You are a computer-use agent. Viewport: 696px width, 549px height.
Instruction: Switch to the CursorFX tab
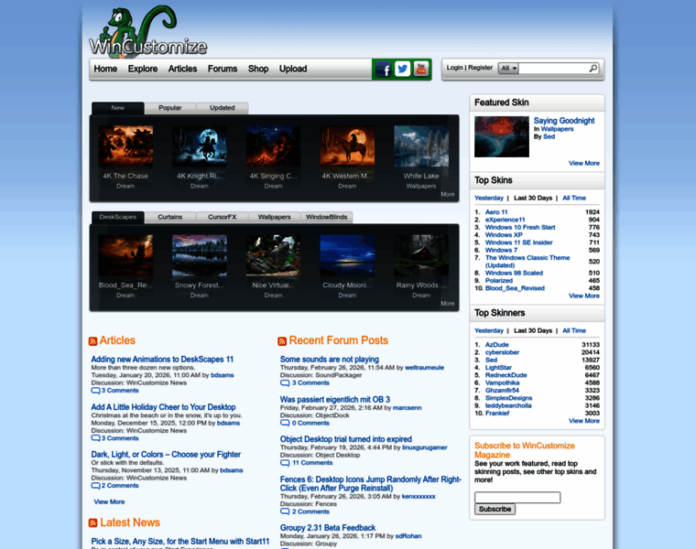pyautogui.click(x=222, y=217)
